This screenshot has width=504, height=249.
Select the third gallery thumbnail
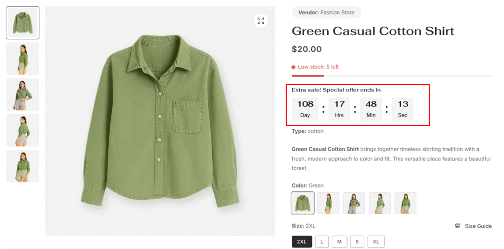pyautogui.click(x=23, y=94)
